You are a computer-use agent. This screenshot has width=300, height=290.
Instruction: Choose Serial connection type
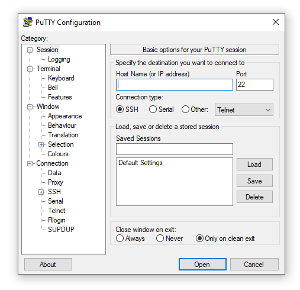[x=153, y=109]
